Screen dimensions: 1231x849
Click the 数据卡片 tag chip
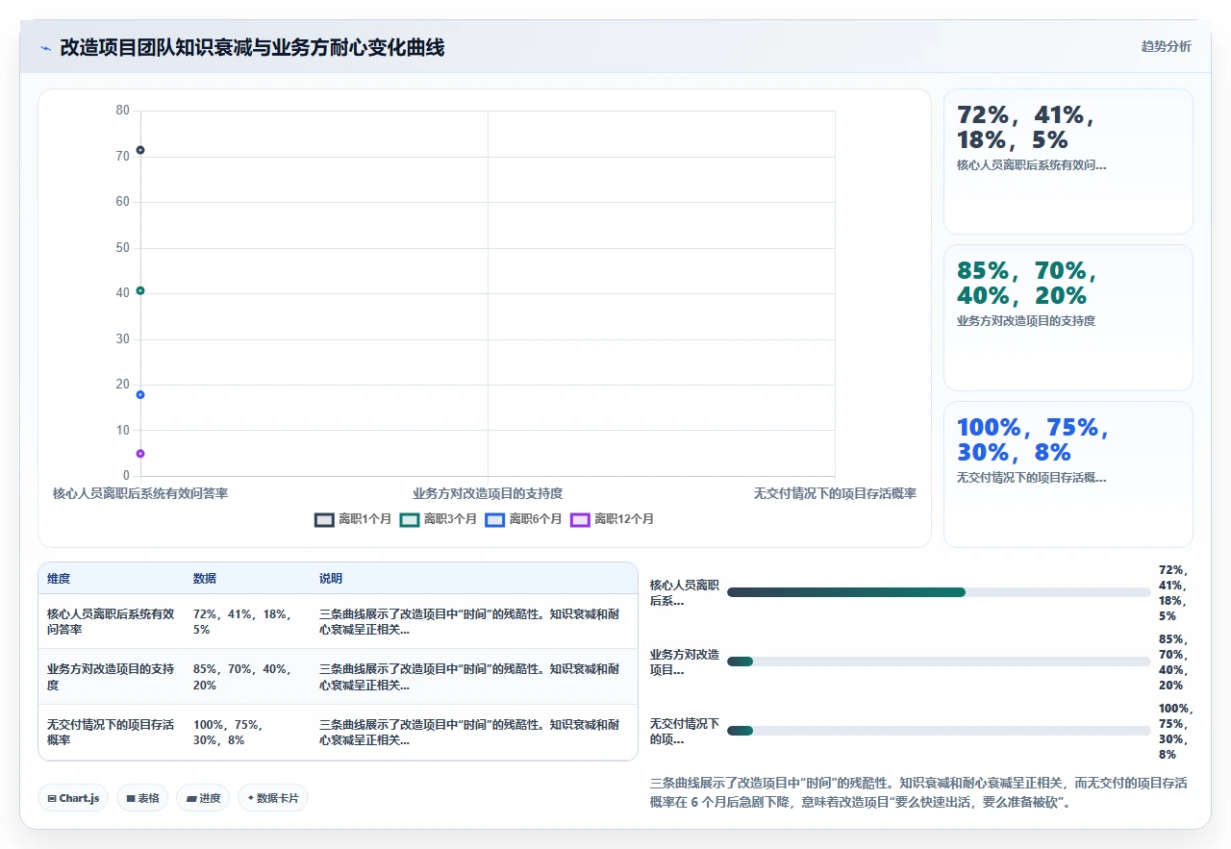(273, 798)
